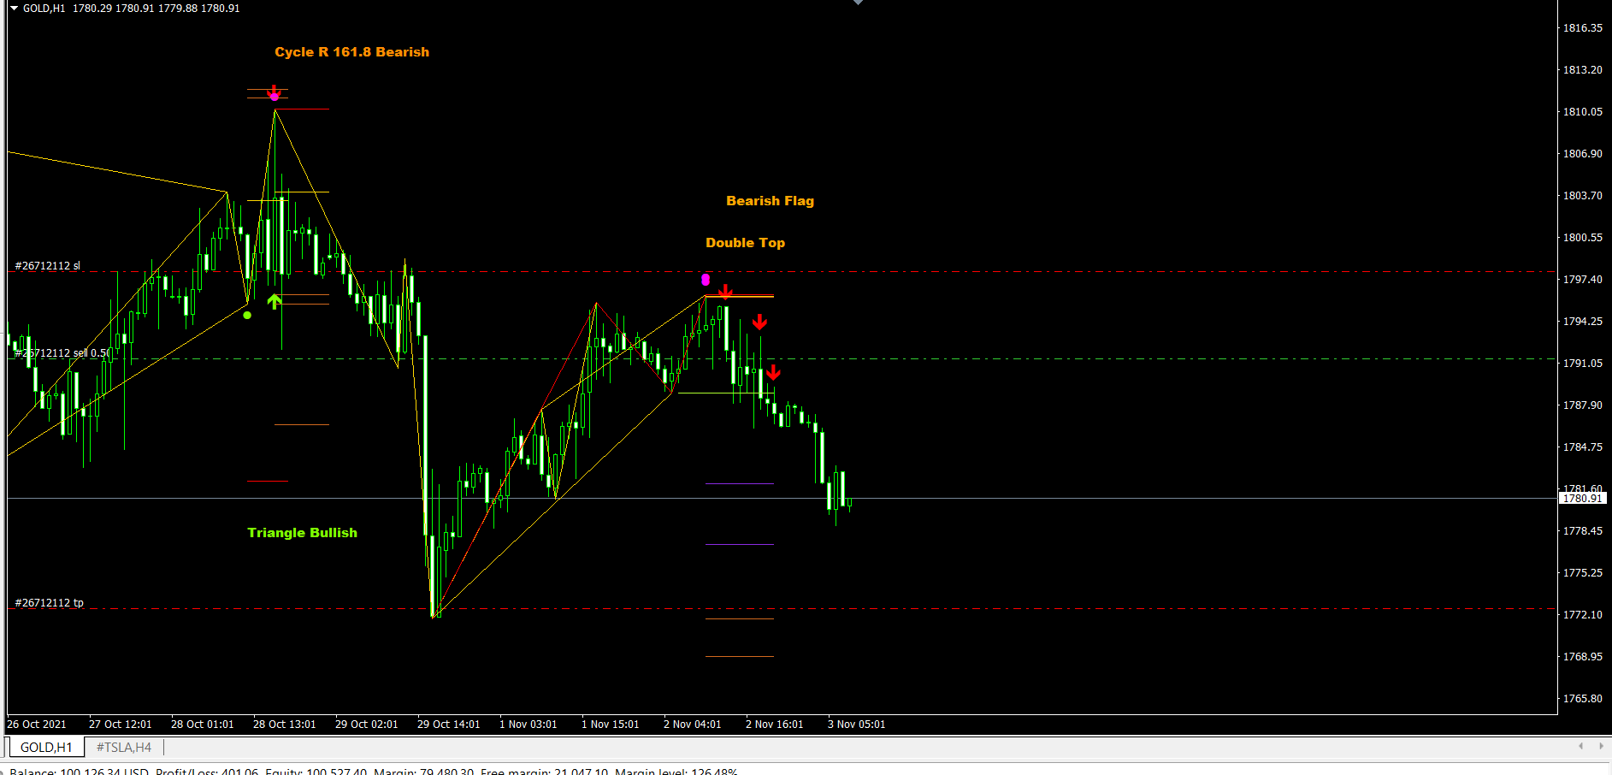
Task: Select the Cycle R 161.8 Bearish label
Action: 351,52
